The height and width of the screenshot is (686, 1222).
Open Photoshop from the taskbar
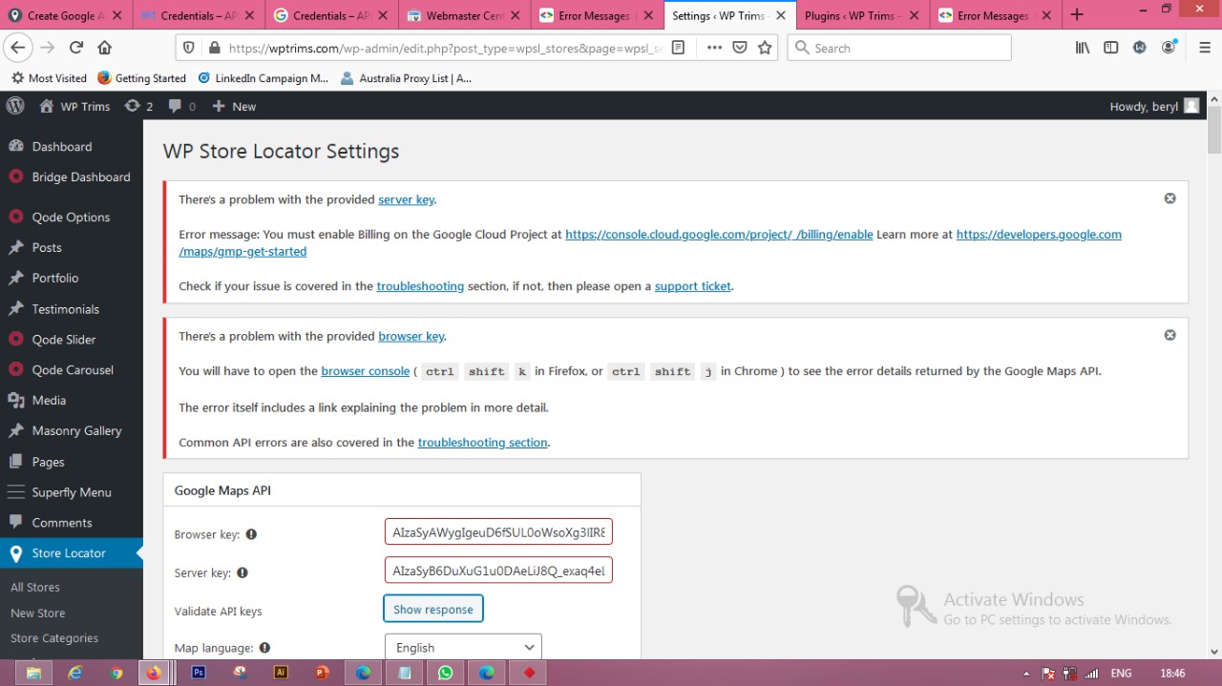199,673
